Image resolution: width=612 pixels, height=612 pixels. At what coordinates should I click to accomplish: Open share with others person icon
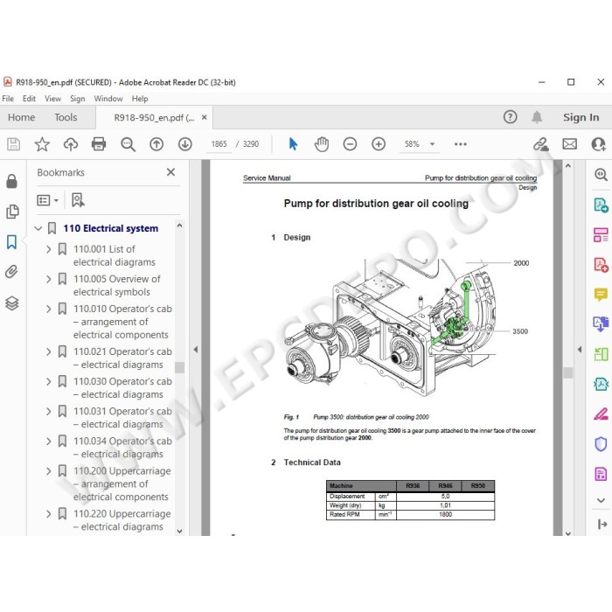click(598, 144)
